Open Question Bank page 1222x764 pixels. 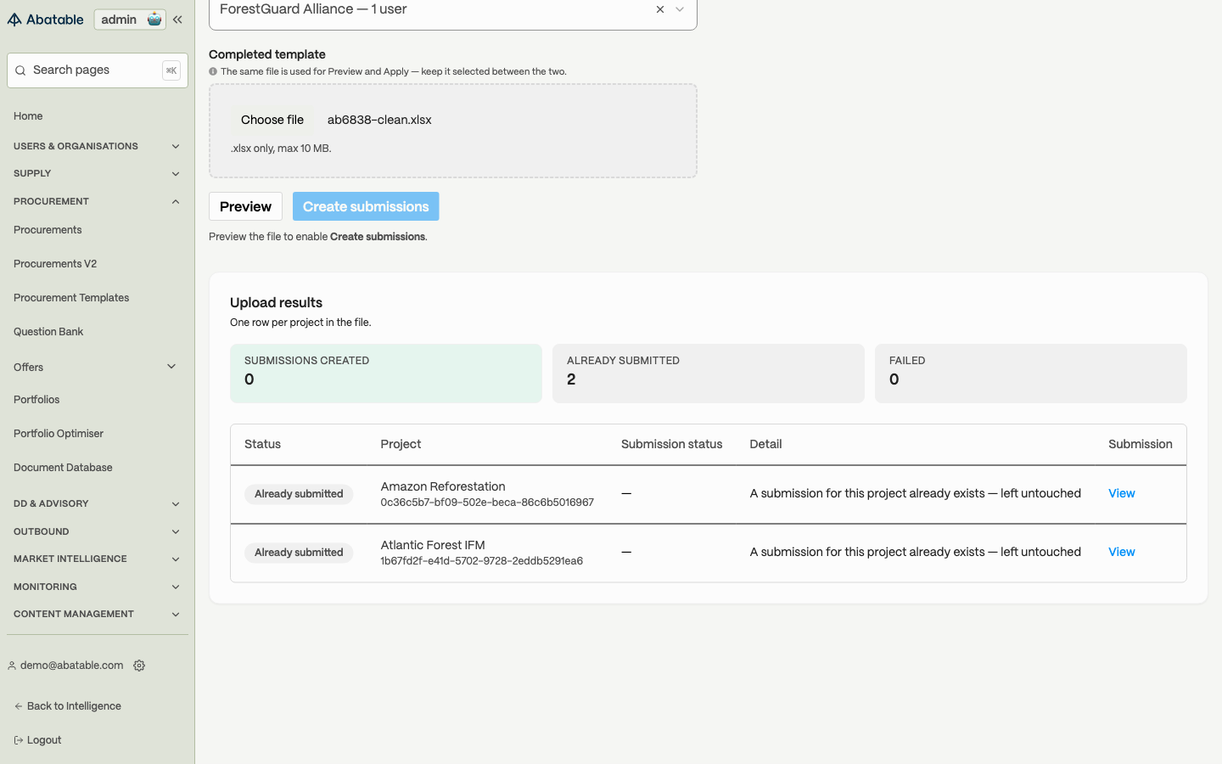click(x=48, y=332)
